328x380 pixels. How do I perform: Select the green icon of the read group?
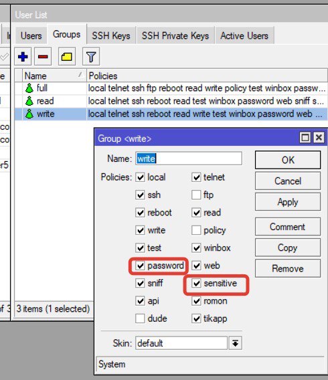coord(29,101)
